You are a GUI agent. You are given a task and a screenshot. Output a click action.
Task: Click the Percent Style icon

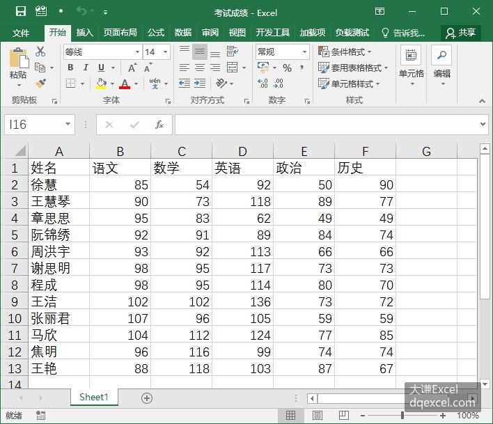(287, 68)
